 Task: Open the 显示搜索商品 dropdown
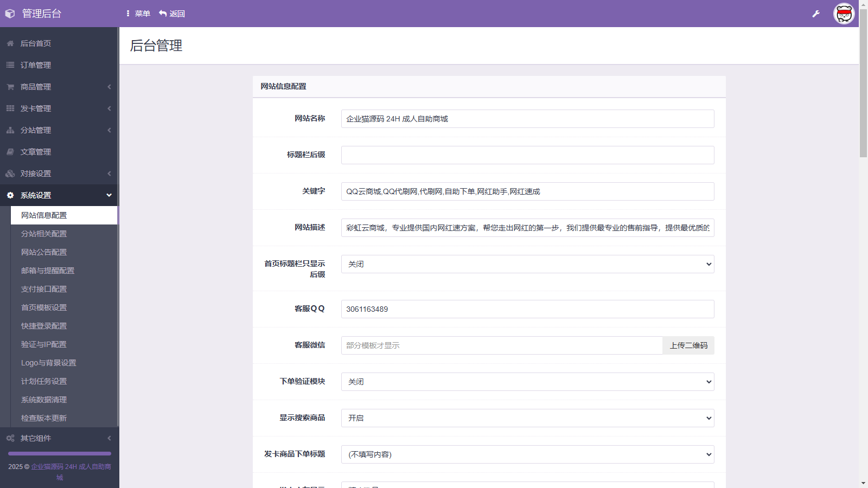[527, 418]
